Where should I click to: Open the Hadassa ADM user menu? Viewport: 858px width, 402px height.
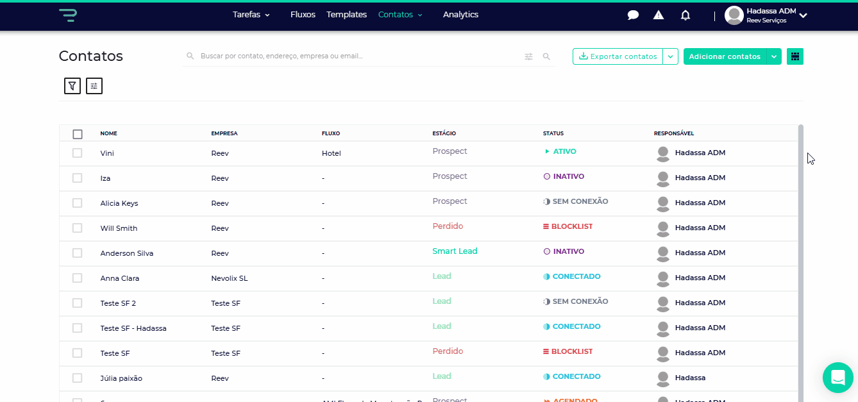(766, 15)
